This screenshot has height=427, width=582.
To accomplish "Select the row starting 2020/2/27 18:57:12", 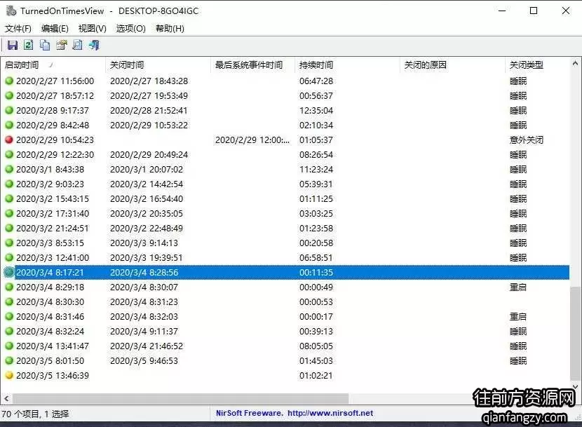I will (285, 95).
